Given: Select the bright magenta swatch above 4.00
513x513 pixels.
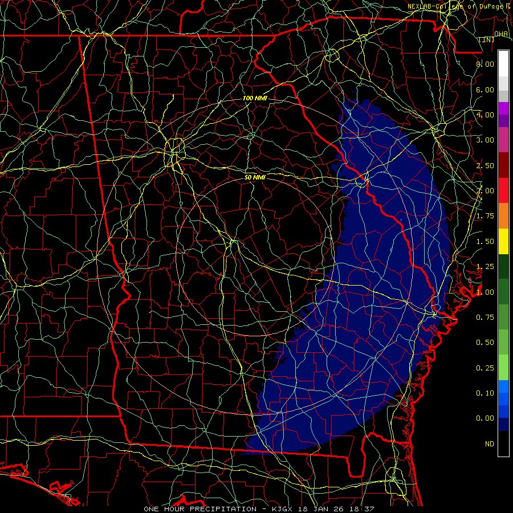Looking at the screenshot, I should pyautogui.click(x=503, y=108).
